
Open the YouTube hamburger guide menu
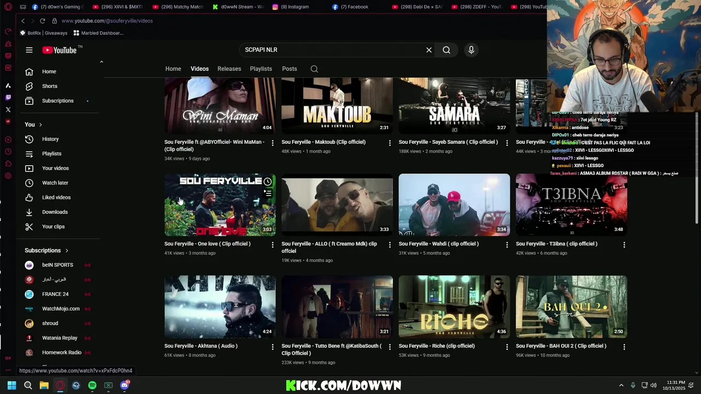[29, 50]
